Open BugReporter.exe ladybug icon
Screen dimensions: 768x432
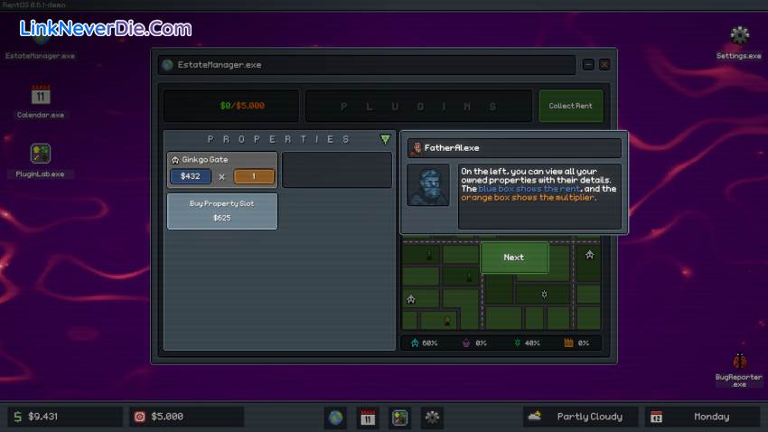739,363
